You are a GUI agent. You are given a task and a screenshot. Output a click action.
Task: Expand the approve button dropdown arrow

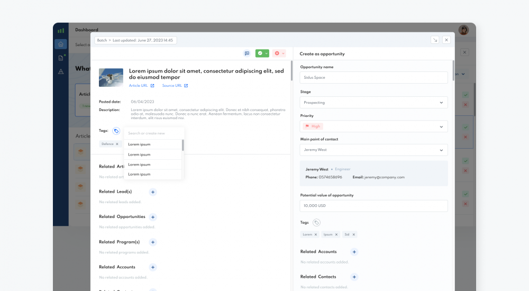(267, 53)
